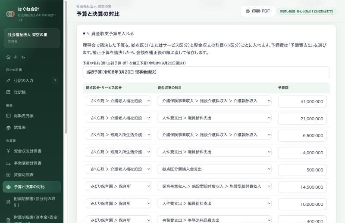Click the 社会福祉法人 架空の里 organization card
Image resolution: width=345 pixels, height=223 pixels.
tap(31, 38)
